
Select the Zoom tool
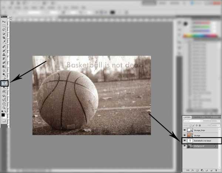(x=4, y=108)
